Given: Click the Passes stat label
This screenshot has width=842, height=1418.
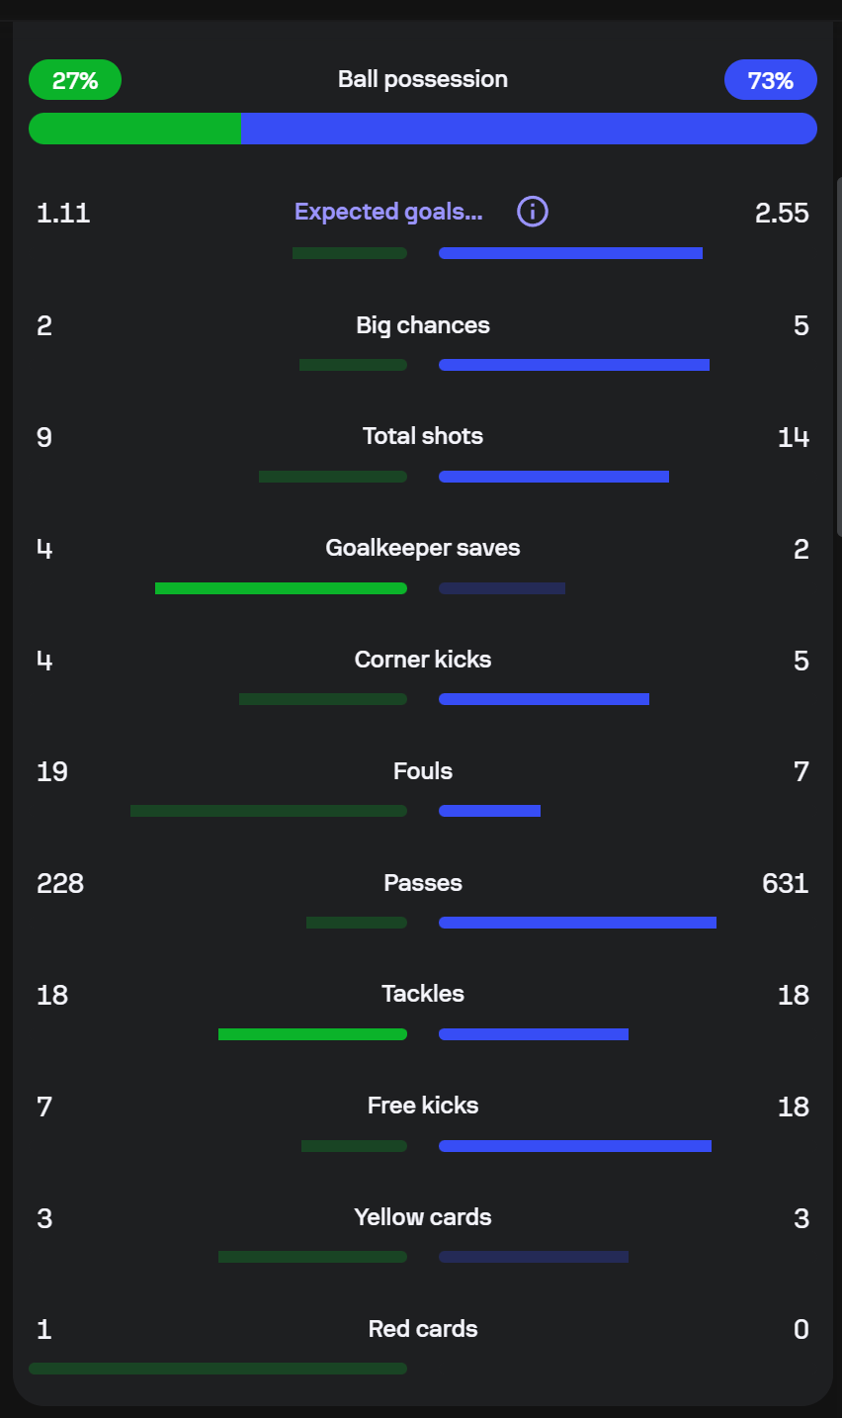Looking at the screenshot, I should 423,883.
